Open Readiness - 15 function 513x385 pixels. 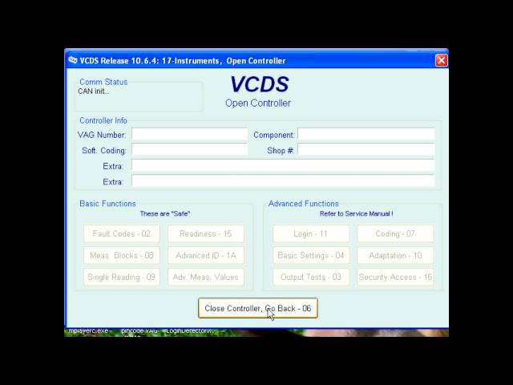(x=206, y=233)
